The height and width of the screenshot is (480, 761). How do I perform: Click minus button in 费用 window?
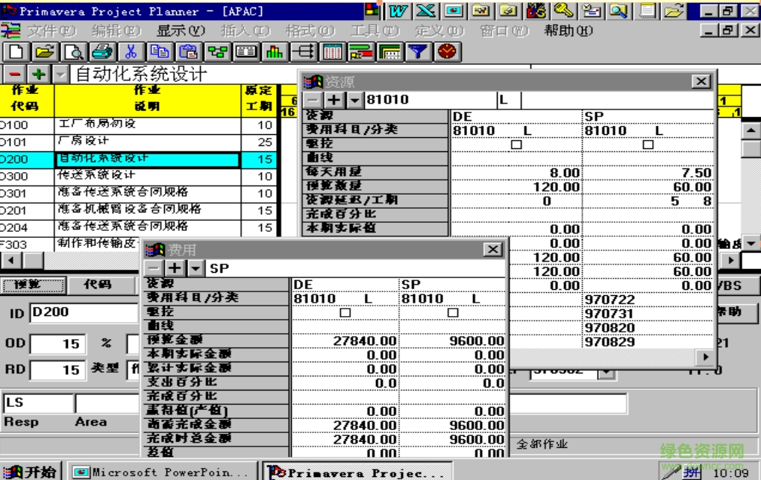point(154,268)
